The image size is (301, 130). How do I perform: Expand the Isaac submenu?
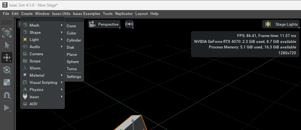click(x=42, y=97)
